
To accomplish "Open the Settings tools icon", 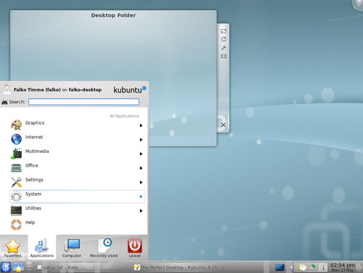I will pos(16,182).
